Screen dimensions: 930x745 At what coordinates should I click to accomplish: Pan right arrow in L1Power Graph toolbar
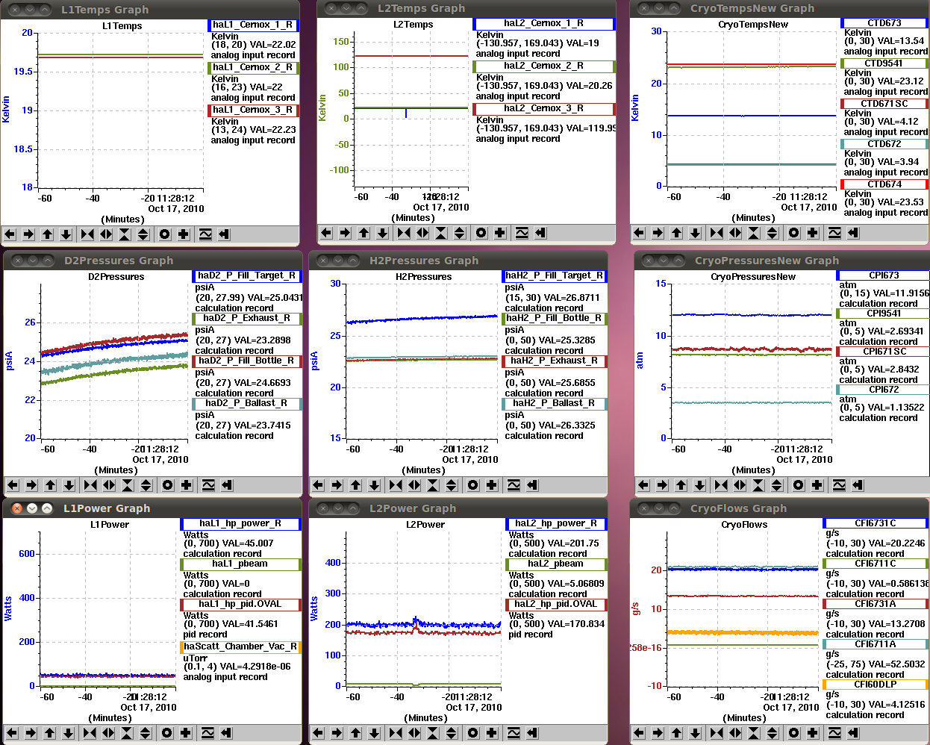(31, 733)
